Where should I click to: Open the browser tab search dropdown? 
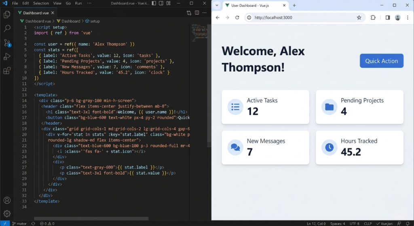[217, 5]
